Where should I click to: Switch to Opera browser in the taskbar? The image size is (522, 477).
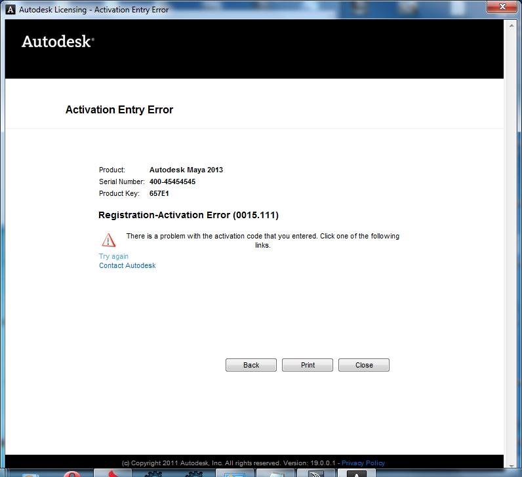click(x=71, y=474)
